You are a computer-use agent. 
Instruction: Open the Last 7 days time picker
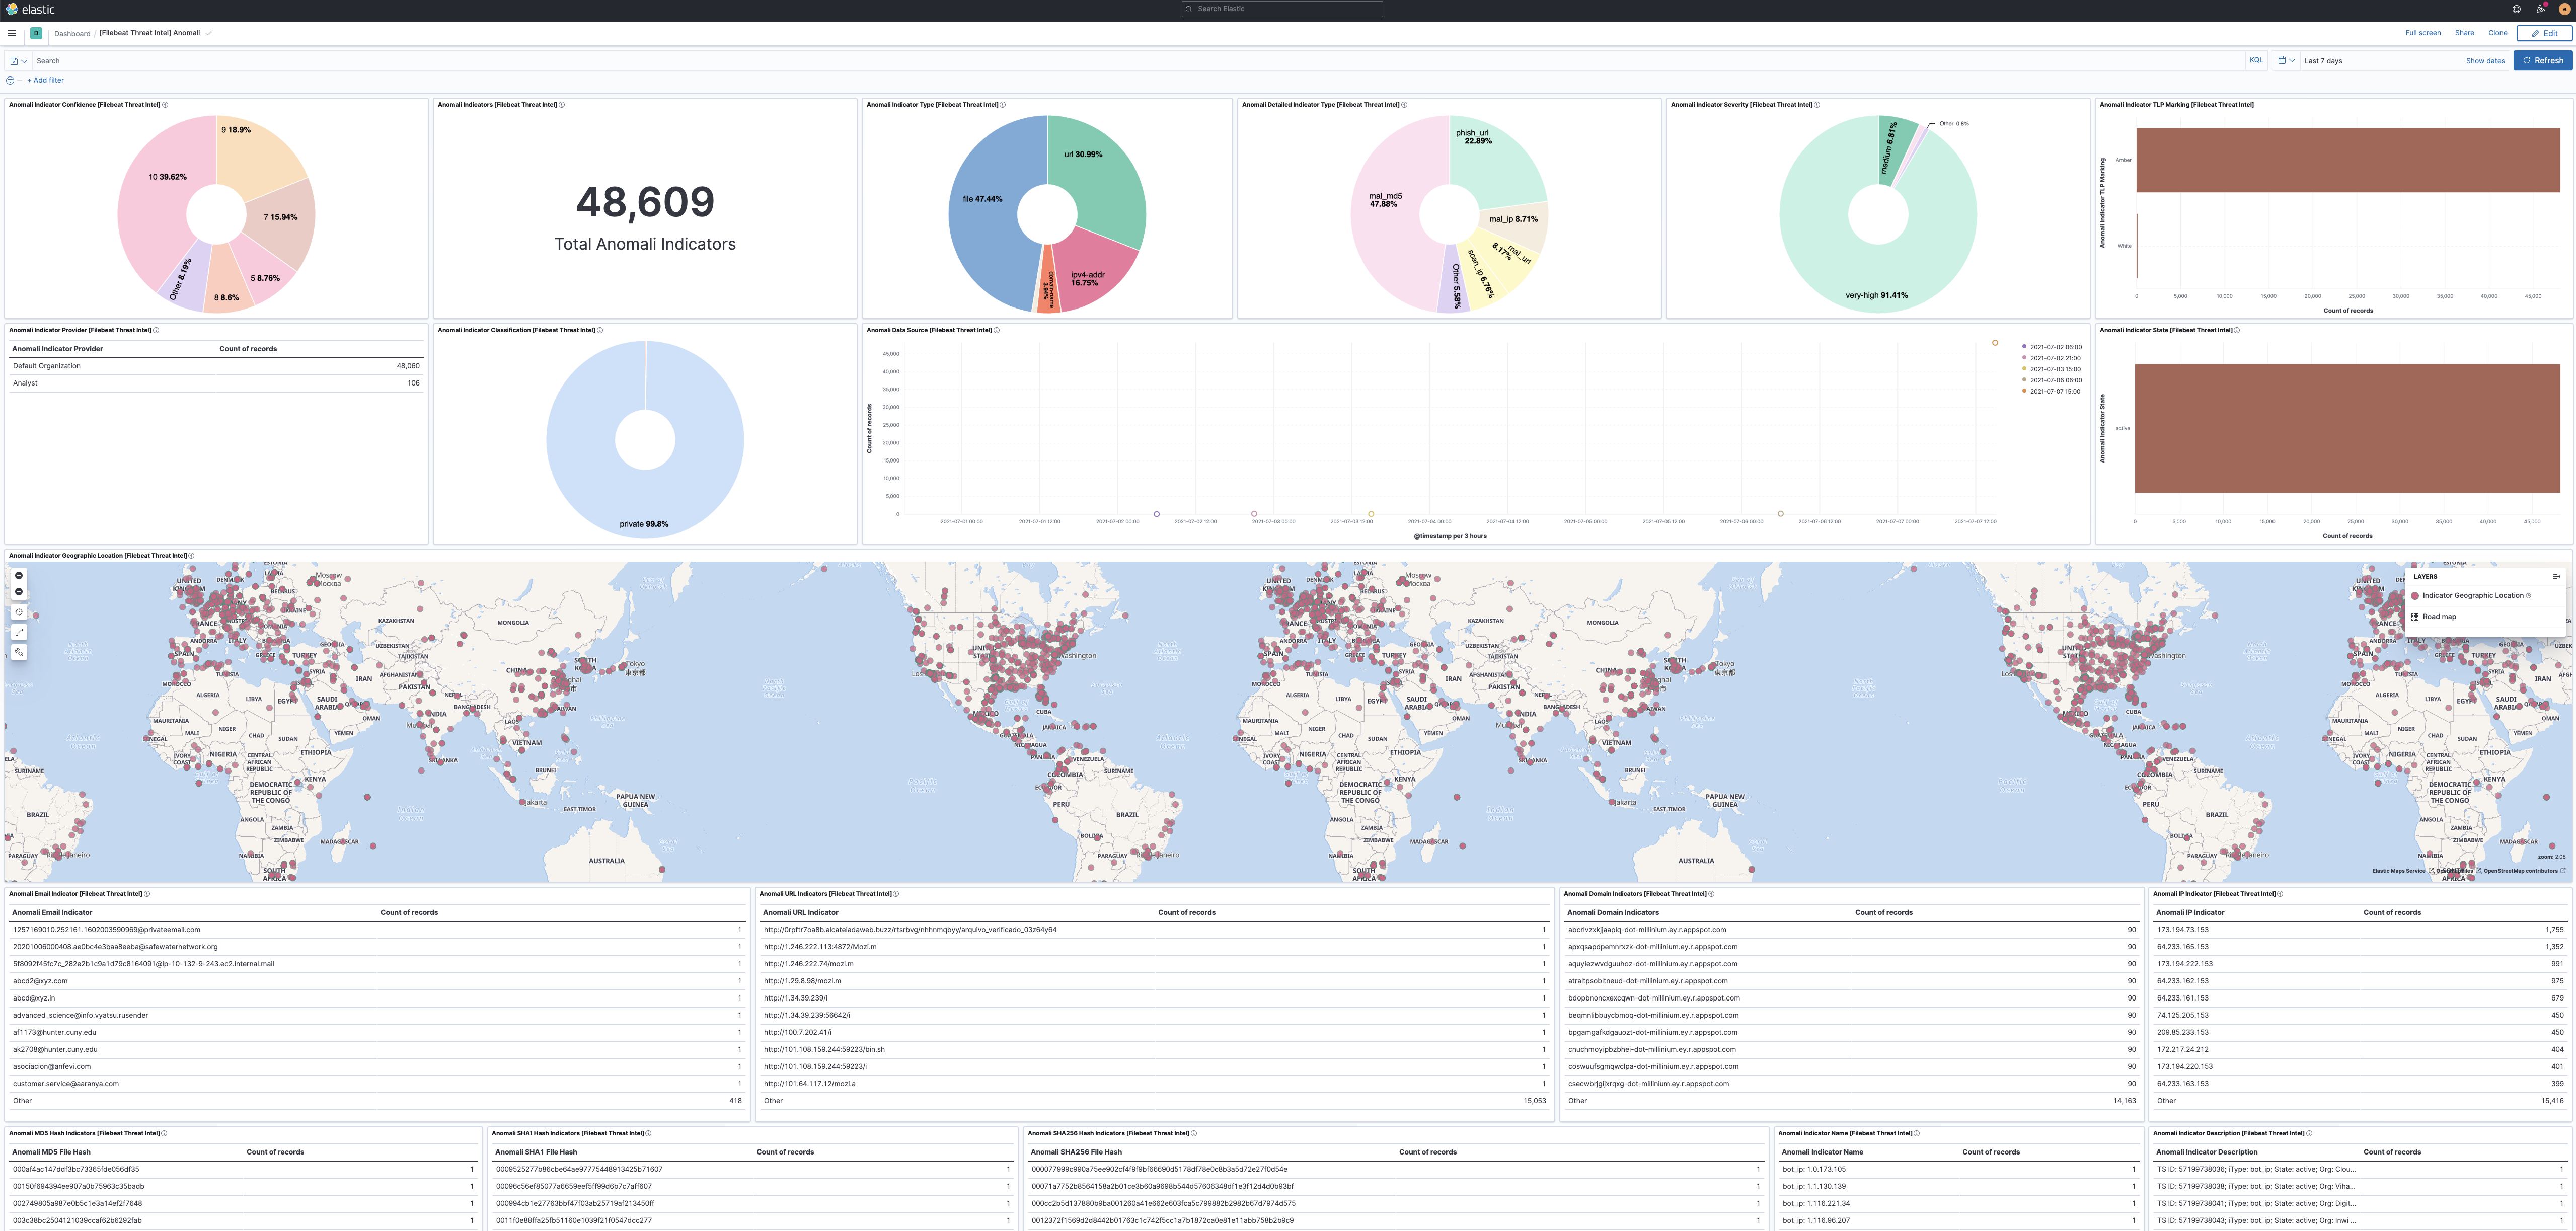pyautogui.click(x=2323, y=60)
